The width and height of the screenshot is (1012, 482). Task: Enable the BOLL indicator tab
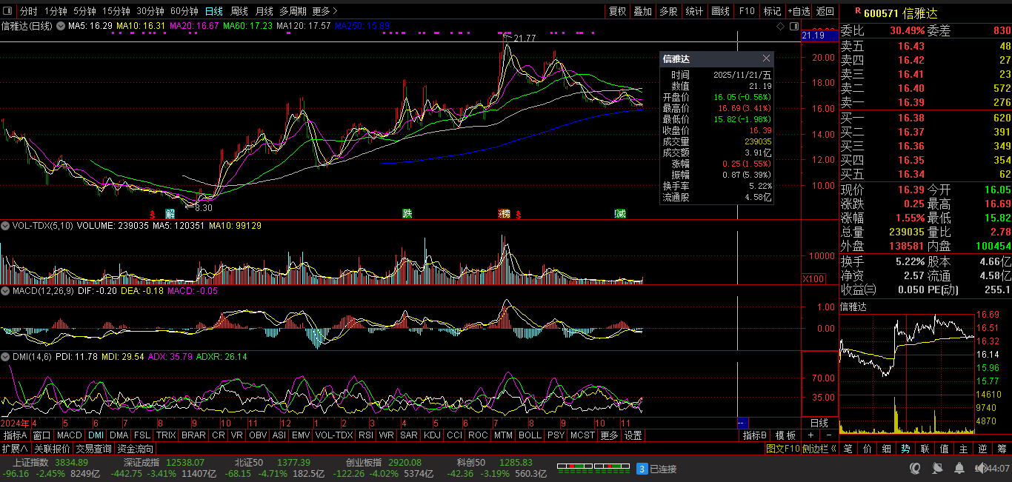point(530,435)
